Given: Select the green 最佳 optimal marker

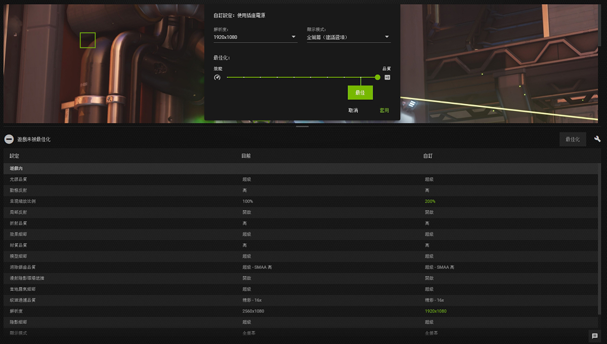Looking at the screenshot, I should (x=360, y=93).
